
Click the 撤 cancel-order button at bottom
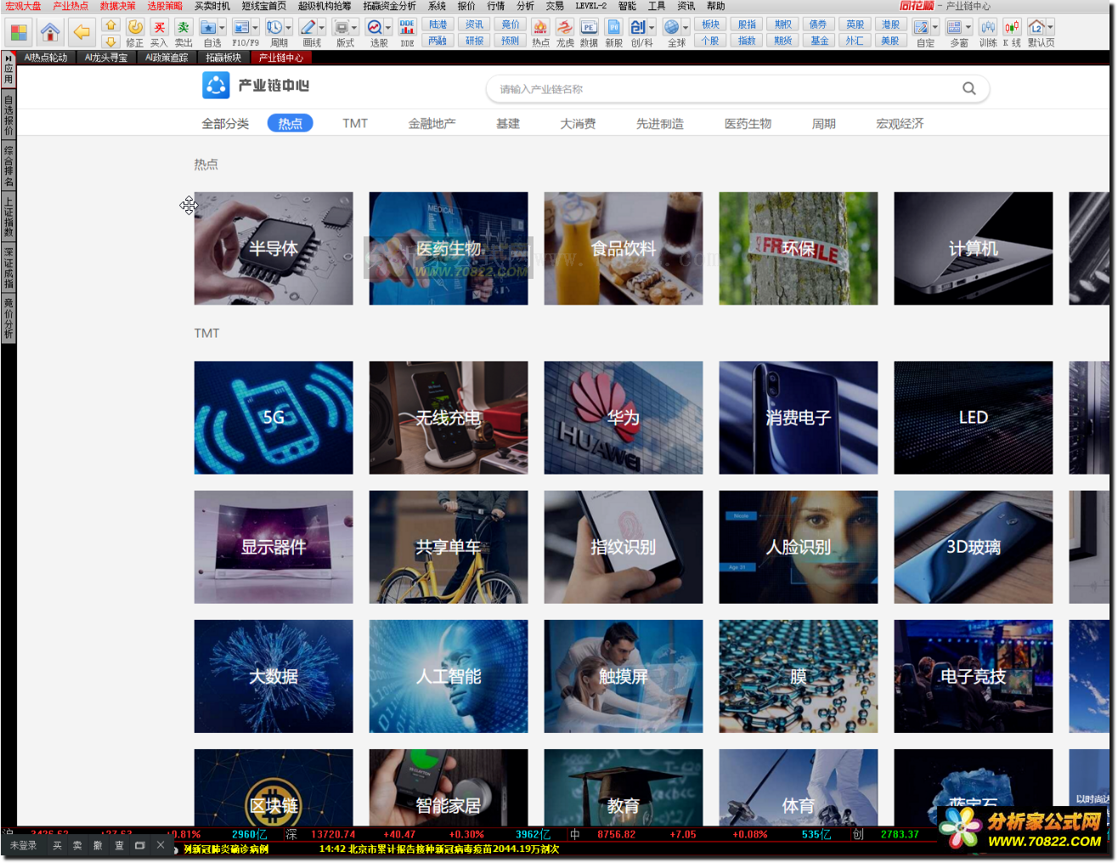[x=98, y=845]
